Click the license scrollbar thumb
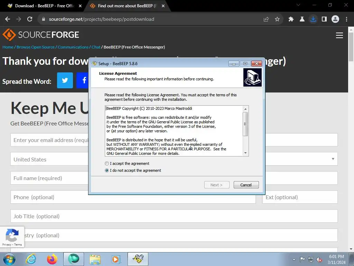Screen dimensions: 354x266 (245, 124)
